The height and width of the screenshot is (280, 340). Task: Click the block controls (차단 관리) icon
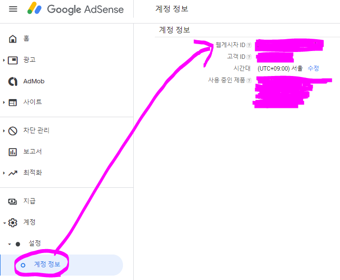click(x=13, y=131)
